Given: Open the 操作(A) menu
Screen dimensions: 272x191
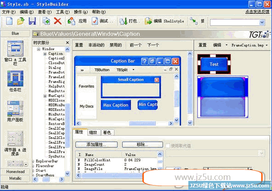Looking at the screenshot, I should point(80,12).
